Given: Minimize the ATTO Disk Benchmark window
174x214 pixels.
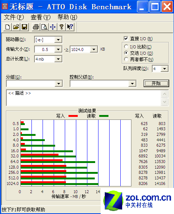Looking at the screenshot, I should pyautogui.click(x=143, y=7).
